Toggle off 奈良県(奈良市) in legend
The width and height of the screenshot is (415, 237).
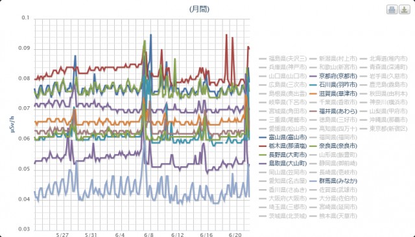tap(333, 146)
